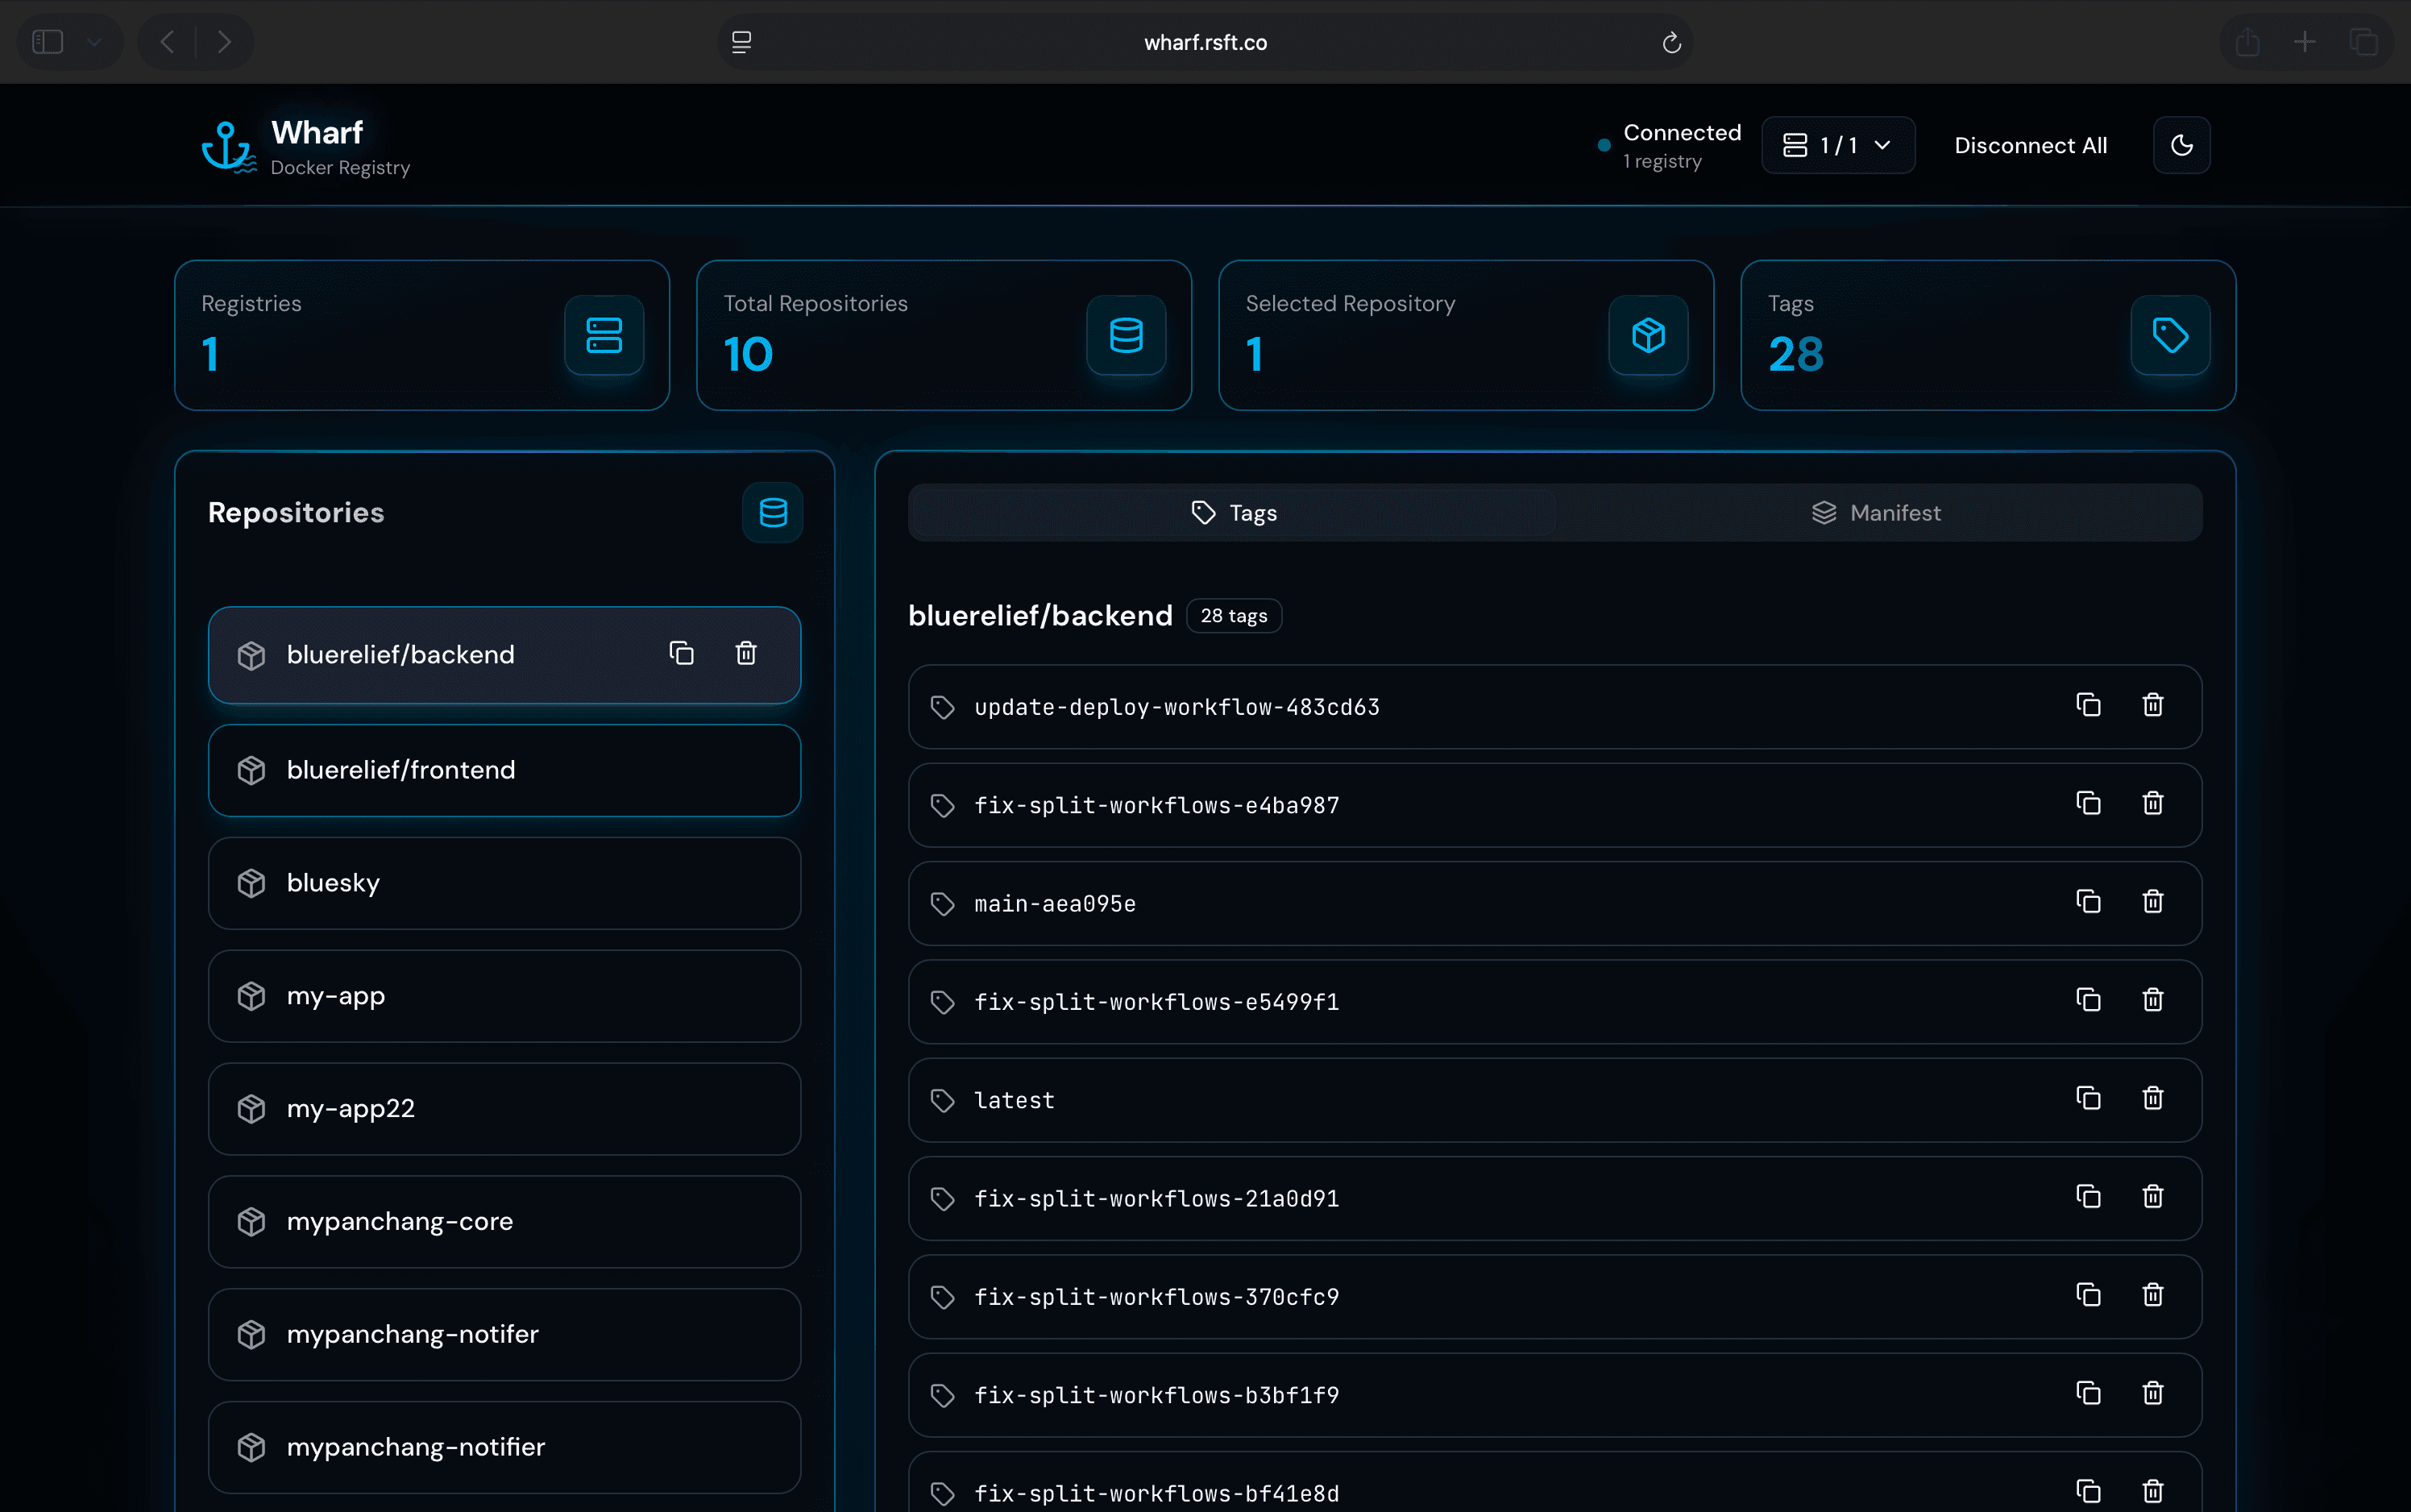Screen dimensions: 2411x1512
Task: Delete the fix-split-workflows-e4ba987 tag
Action: coord(2153,804)
